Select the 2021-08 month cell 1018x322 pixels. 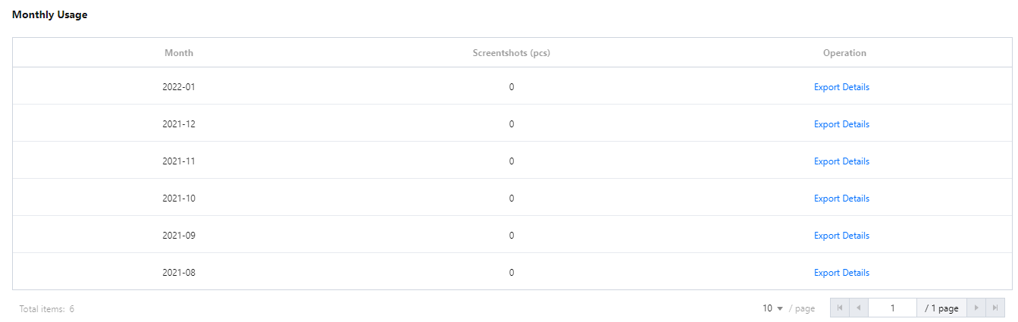(179, 273)
